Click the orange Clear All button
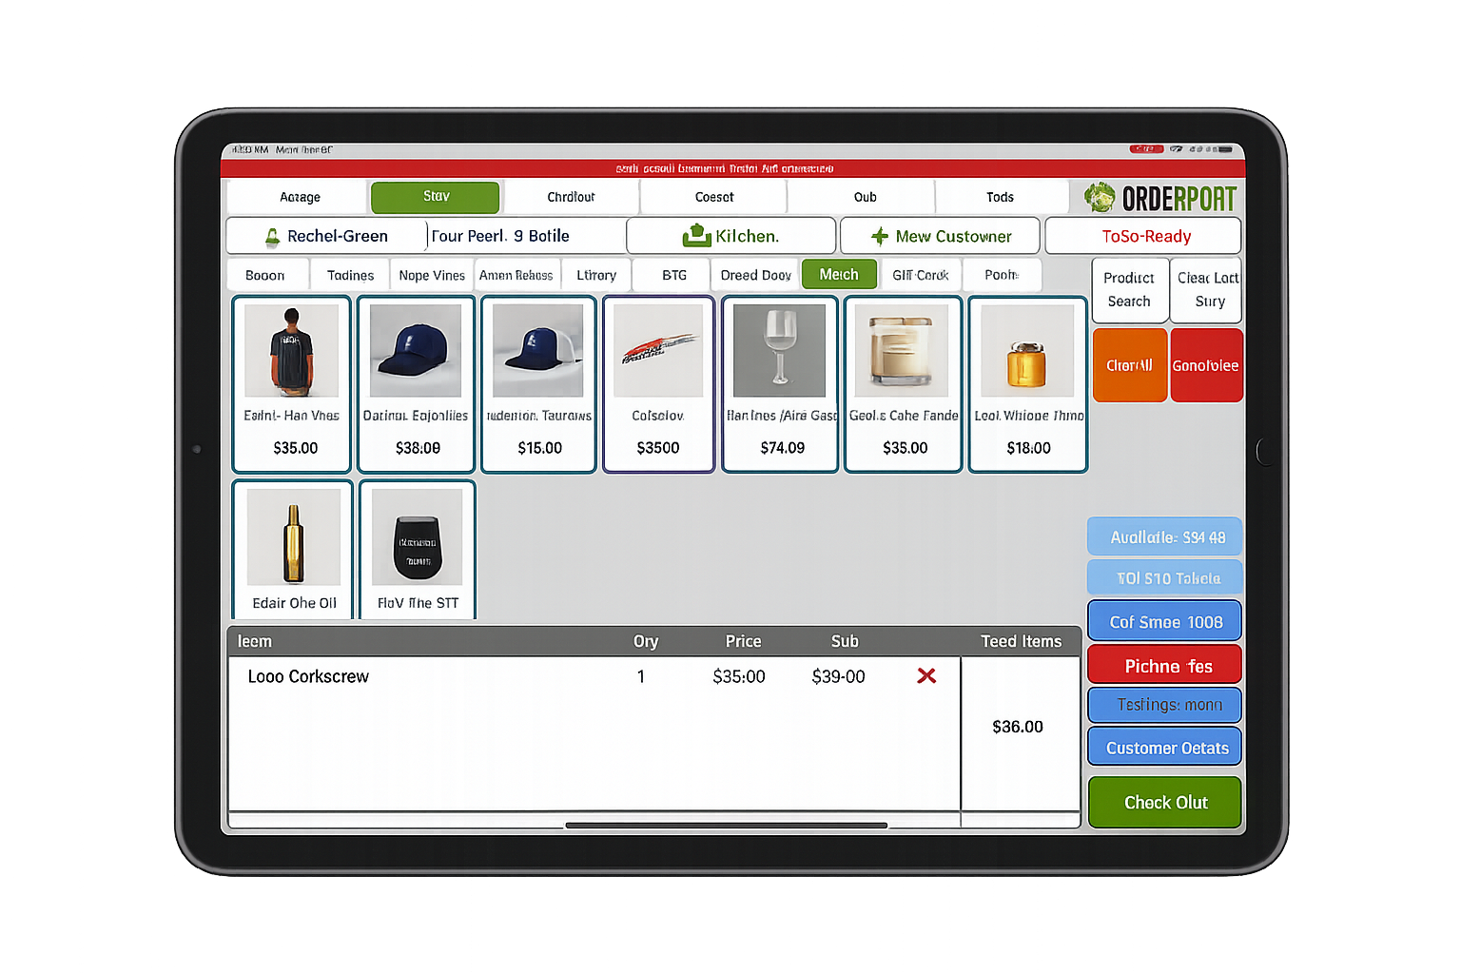Image resolution: width=1461 pixels, height=974 pixels. tap(1129, 365)
